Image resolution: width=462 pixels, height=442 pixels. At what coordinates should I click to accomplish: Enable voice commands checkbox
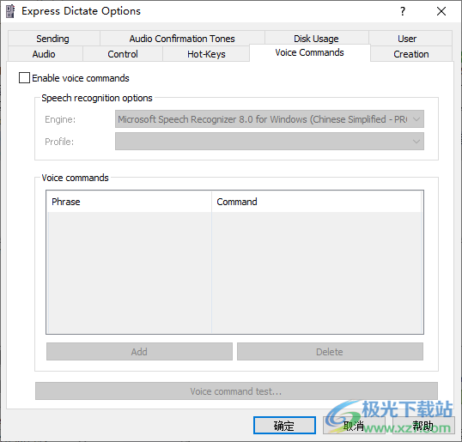pyautogui.click(x=24, y=78)
